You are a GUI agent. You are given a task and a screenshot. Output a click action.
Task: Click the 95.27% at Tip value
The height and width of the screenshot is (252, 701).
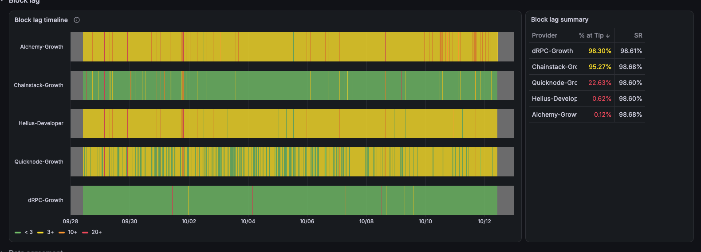pos(600,67)
